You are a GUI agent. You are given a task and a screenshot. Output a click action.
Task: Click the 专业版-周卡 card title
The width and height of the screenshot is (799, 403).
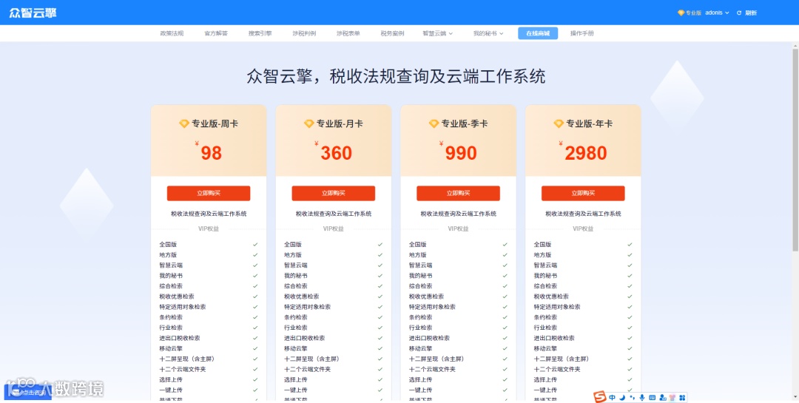click(x=214, y=123)
